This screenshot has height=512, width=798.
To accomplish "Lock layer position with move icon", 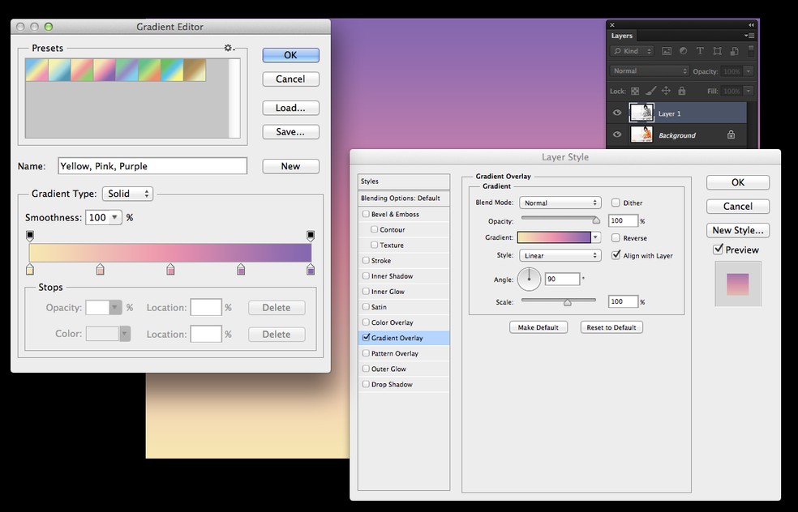I will 666,91.
